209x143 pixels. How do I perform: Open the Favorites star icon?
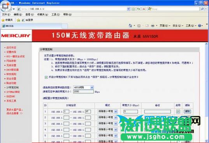click(3, 20)
